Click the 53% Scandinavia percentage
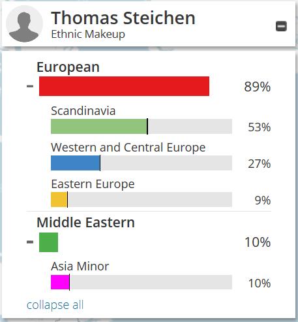This screenshot has width=298, height=322. pyautogui.click(x=260, y=127)
